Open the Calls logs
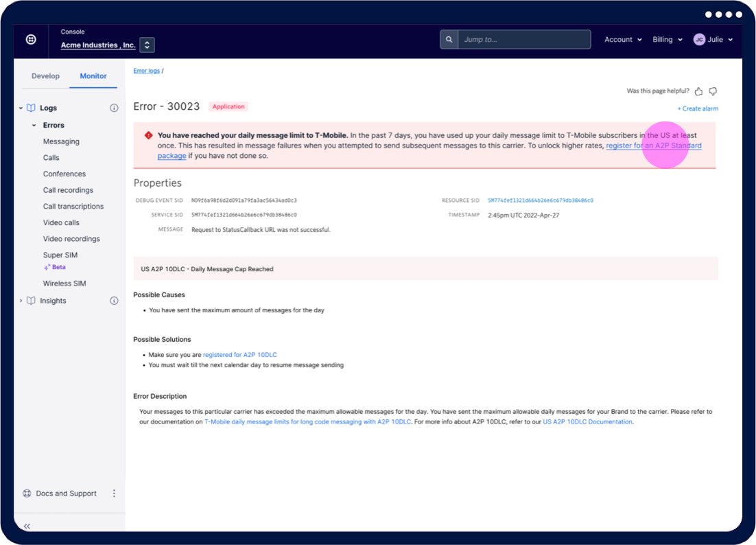Image resolution: width=756 pixels, height=545 pixels. click(51, 158)
